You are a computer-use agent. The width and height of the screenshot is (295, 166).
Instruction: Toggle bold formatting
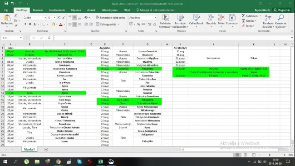tap(25, 24)
